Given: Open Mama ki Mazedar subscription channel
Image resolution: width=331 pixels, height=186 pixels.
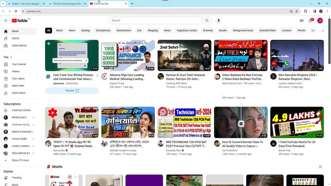Looking at the screenshot, I should 19,132.
